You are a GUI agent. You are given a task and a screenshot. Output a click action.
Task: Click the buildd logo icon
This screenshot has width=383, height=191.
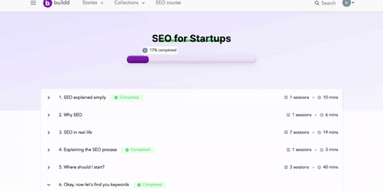point(48,3)
